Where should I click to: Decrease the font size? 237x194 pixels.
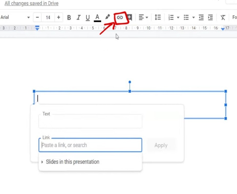click(x=37, y=17)
